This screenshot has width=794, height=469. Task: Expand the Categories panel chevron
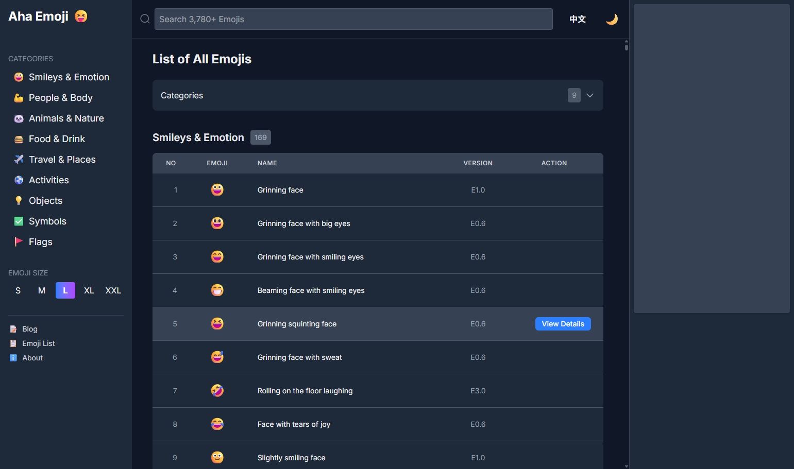pyautogui.click(x=590, y=95)
